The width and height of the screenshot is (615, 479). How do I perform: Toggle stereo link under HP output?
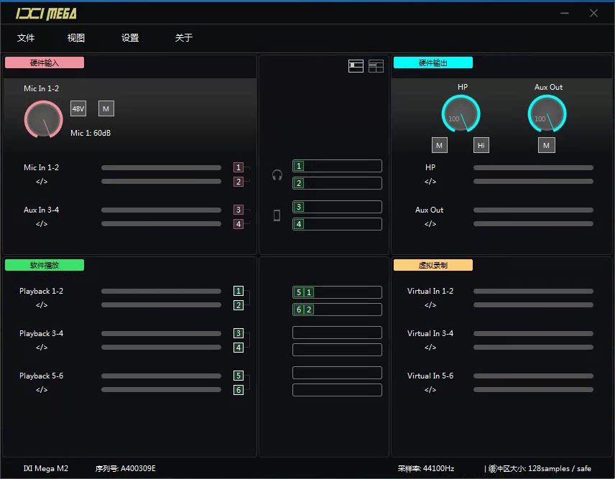430,181
